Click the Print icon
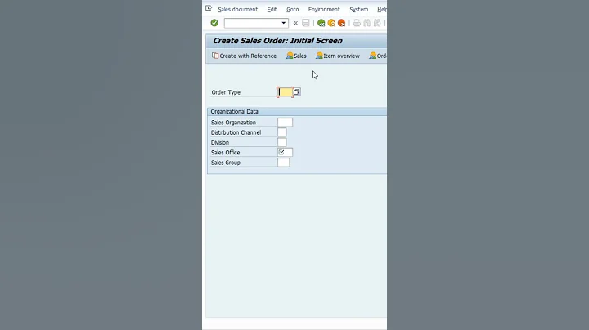This screenshot has width=589, height=330. click(357, 23)
